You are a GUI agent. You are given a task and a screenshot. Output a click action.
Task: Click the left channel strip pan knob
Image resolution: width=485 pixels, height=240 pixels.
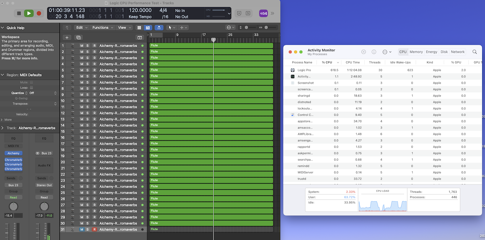click(13, 206)
